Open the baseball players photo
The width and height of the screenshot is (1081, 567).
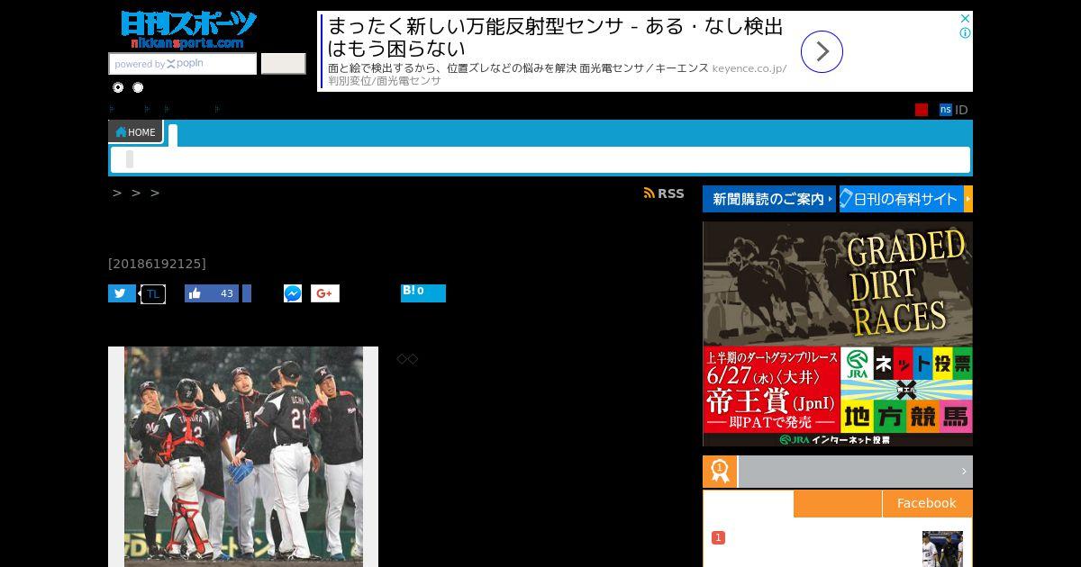pyautogui.click(x=243, y=456)
